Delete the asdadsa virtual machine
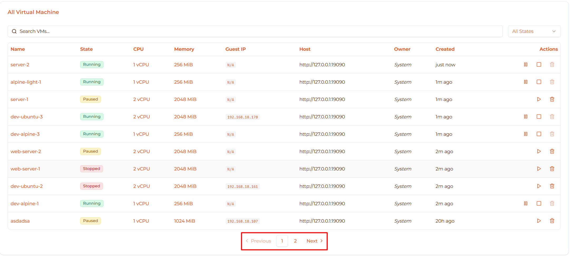Viewport: 570px width, 256px height. [552, 221]
